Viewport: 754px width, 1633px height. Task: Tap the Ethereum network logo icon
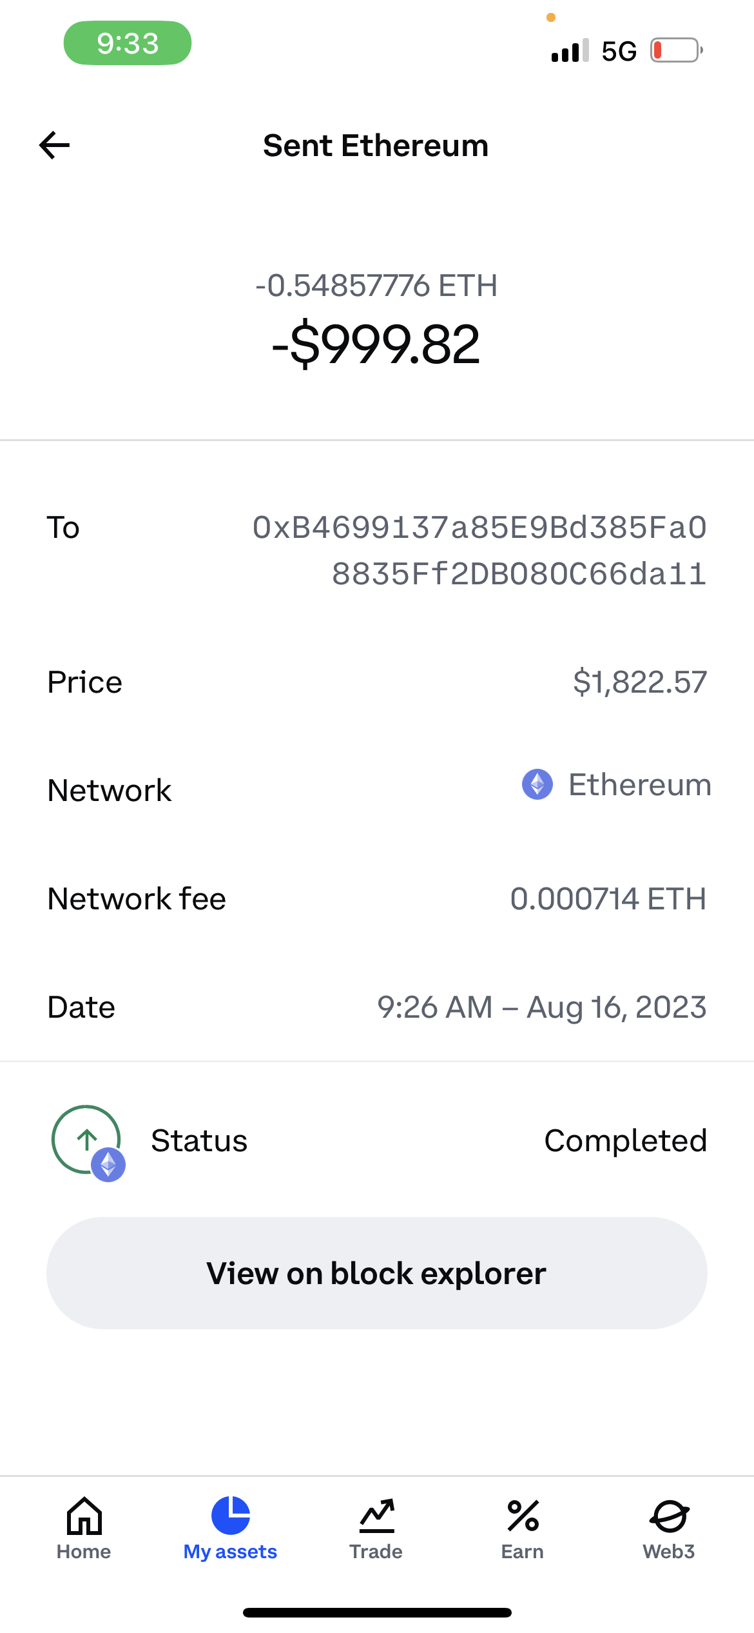click(x=537, y=785)
